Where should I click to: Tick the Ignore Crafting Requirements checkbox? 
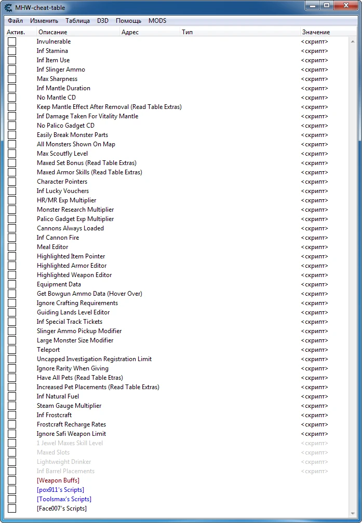click(x=12, y=303)
